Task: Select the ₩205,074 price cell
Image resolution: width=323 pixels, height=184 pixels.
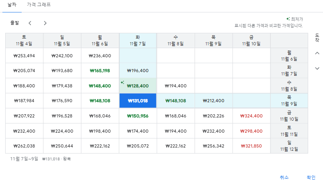Action: click(24, 71)
